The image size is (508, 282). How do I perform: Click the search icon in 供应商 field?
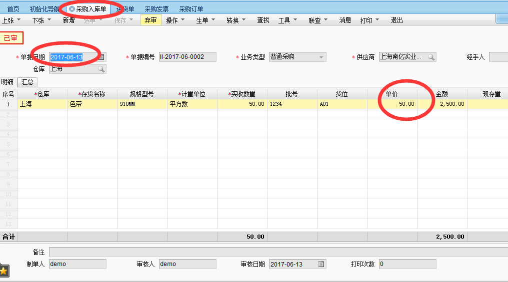(x=430, y=57)
